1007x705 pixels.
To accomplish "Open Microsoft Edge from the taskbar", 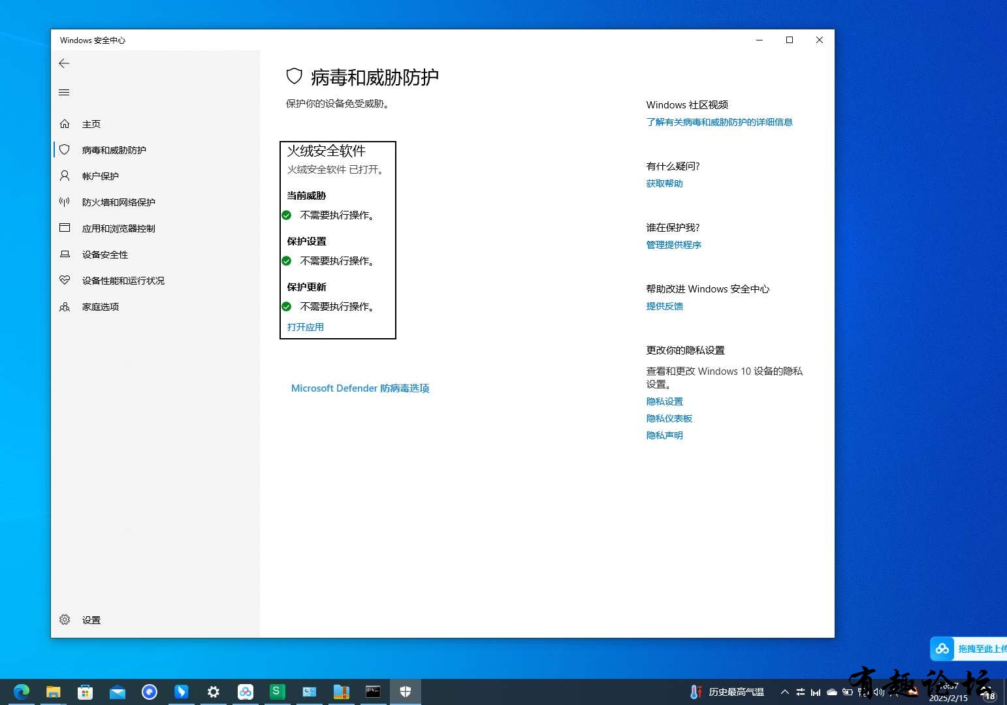I will (x=22, y=692).
